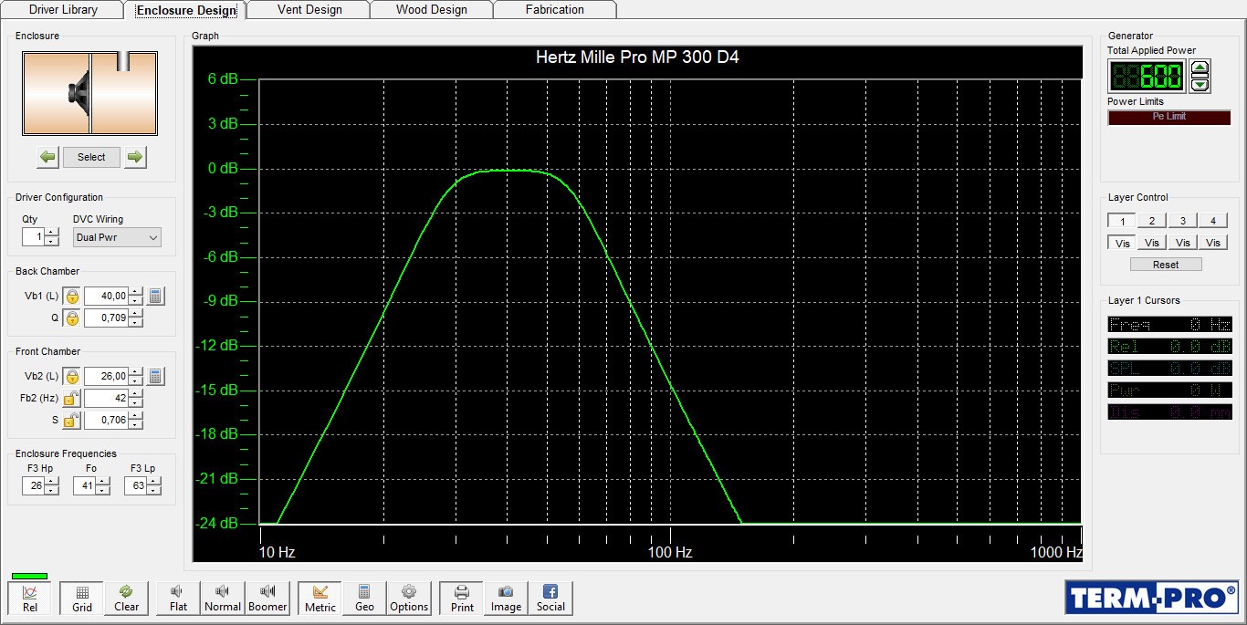Image resolution: width=1247 pixels, height=625 pixels.
Task: Click the Vb2 volume field 26,00
Action: [106, 377]
